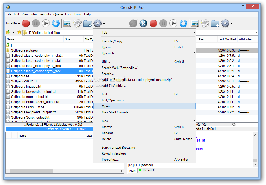Expand the remote path combo box arrow
Image resolution: width=266 pixels, height=185 pixels.
(256, 33)
